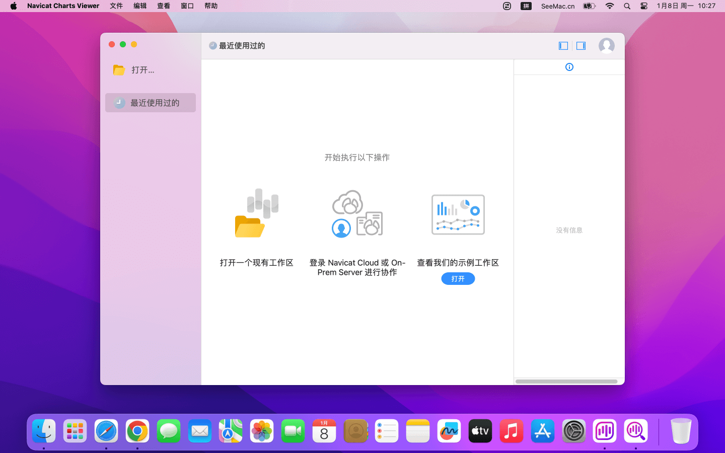The image size is (725, 453).
Task: Open the user account avatar
Action: click(x=606, y=46)
